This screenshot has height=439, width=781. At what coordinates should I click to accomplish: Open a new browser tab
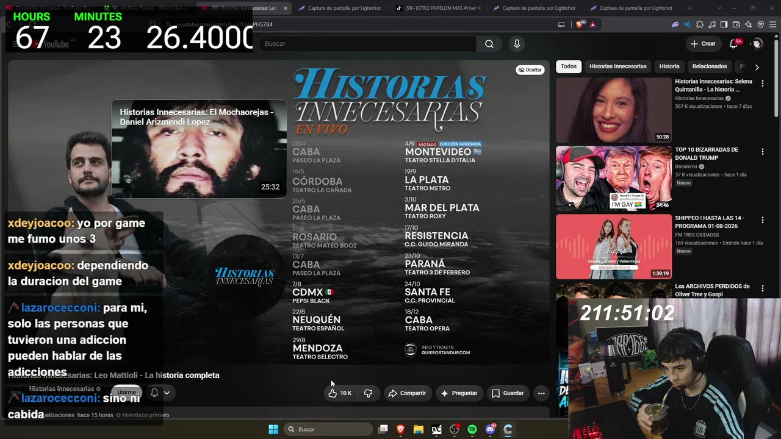point(689,8)
